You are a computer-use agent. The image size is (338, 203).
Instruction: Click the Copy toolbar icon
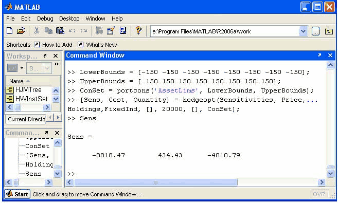(48, 31)
